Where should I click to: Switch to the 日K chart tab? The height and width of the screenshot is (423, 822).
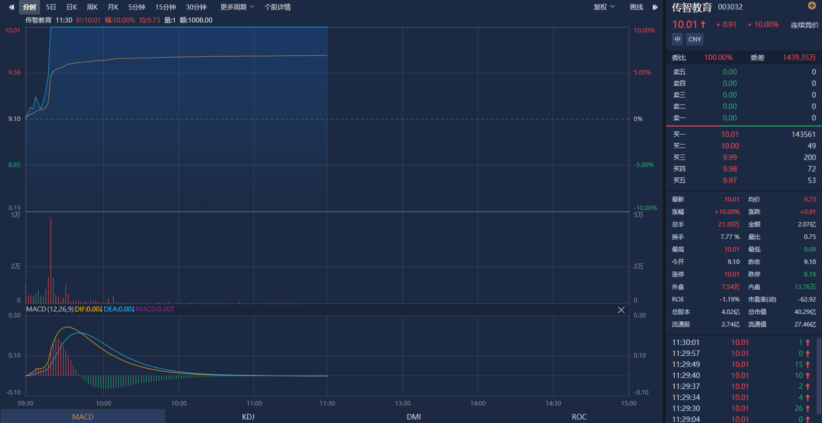(72, 7)
